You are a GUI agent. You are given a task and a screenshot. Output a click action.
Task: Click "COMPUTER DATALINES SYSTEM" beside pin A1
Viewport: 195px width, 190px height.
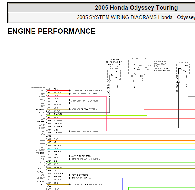tap(87, 90)
